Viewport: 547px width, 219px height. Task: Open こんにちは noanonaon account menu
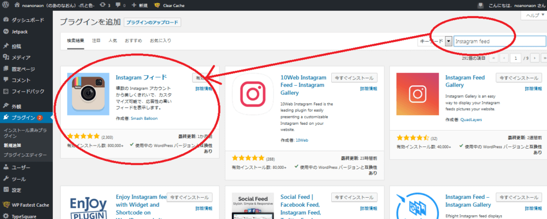517,5
